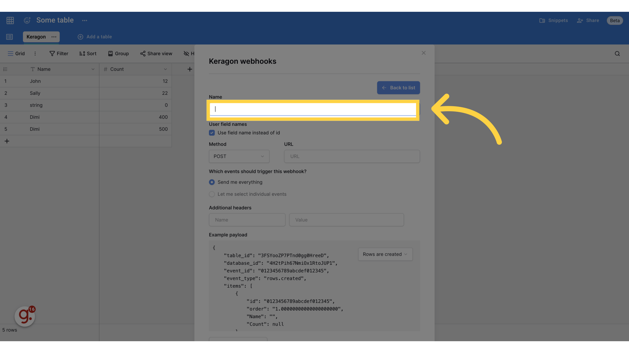This screenshot has width=629, height=353.
Task: Toggle the table list sidebar icon
Action: [10, 37]
